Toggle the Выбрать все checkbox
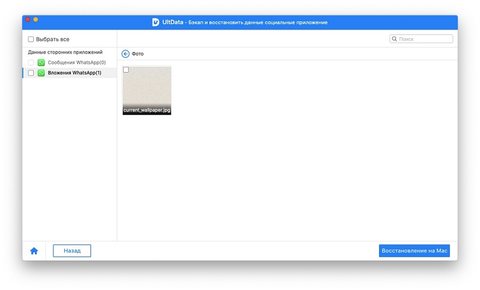Viewport: 480px width, 290px height. tap(31, 39)
